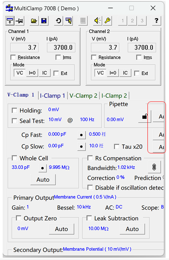Click the blue floppy disk save icon
169x260 pixels.
click(44, 21)
